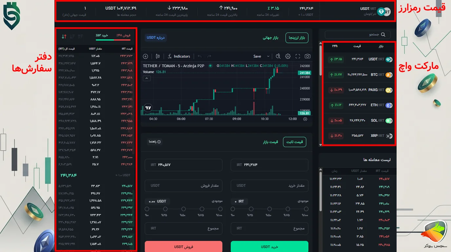Click the مقدار خرید buy amount field
Screen dimensions: 451x252
[269, 186]
